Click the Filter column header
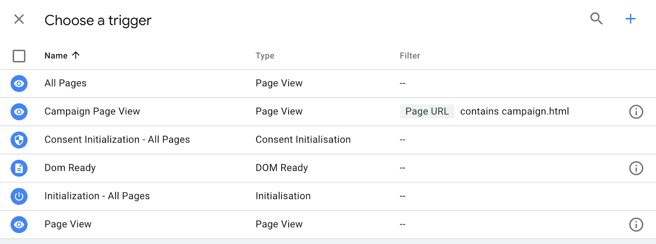 (x=410, y=56)
